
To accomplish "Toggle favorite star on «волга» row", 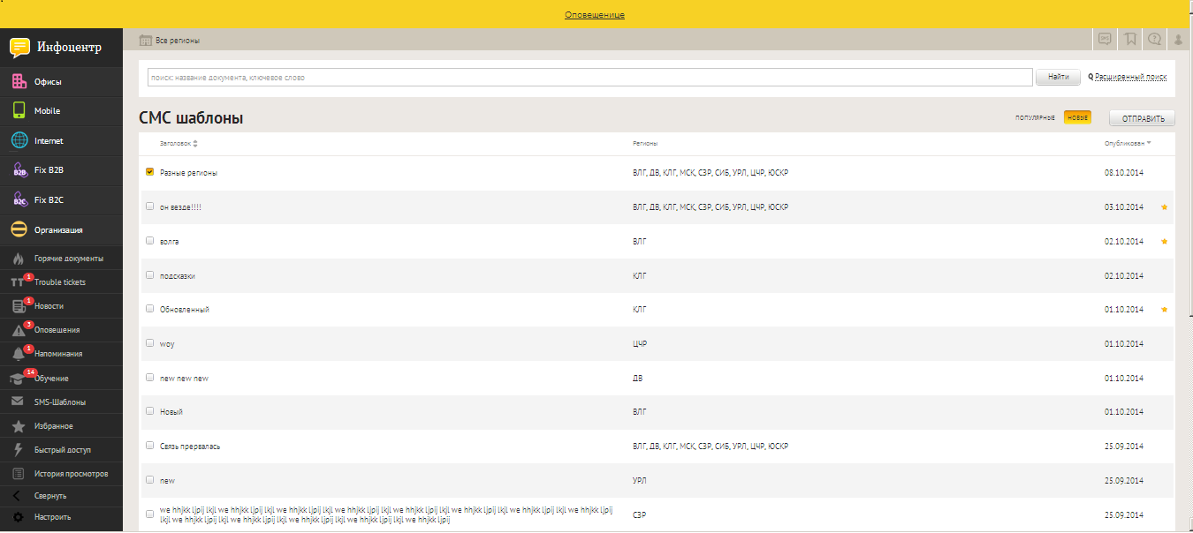I will click(x=1164, y=241).
